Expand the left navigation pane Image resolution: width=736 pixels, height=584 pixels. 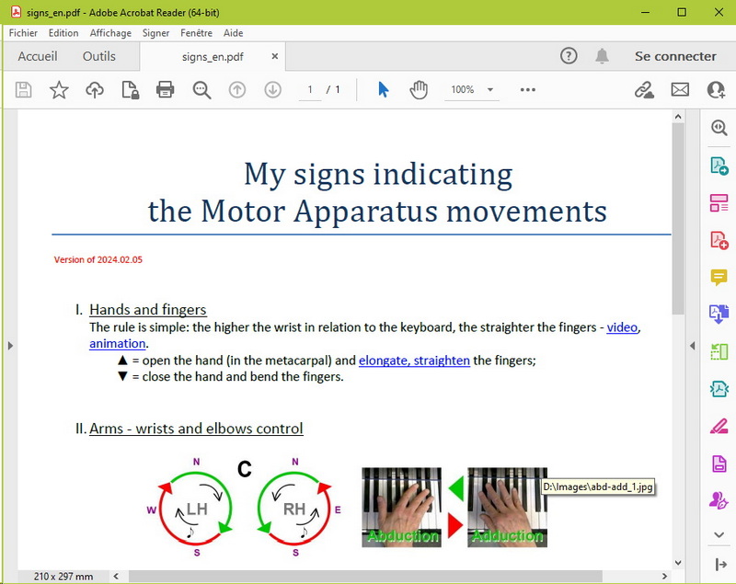pyautogui.click(x=10, y=345)
